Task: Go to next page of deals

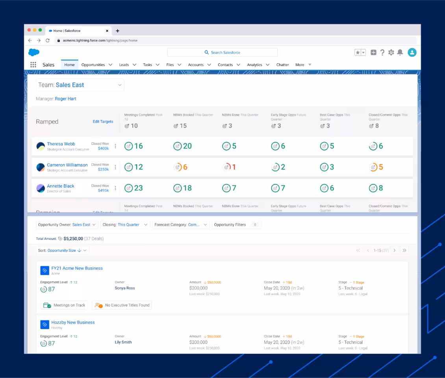Action: tap(395, 251)
